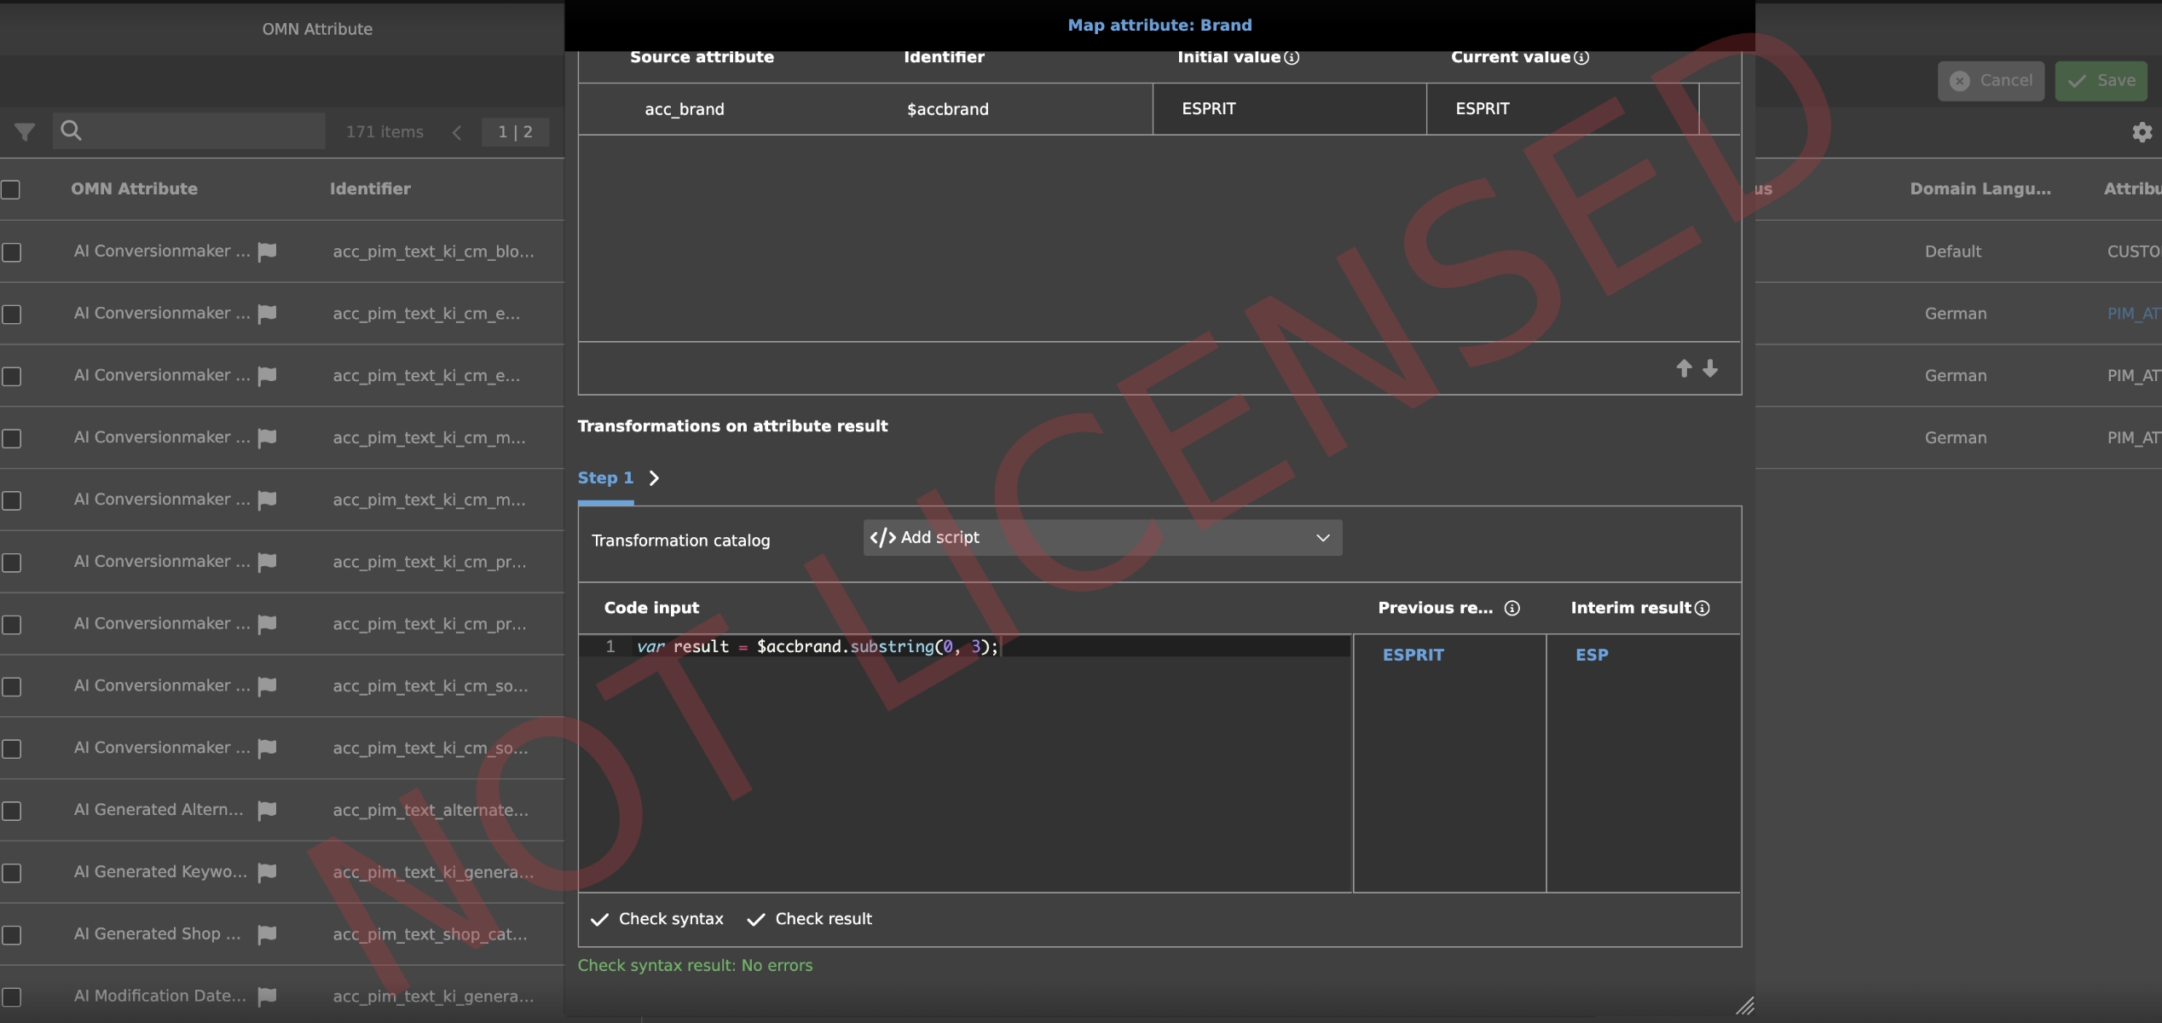Click the filter funnel icon
This screenshot has height=1023, width=2162.
(x=25, y=132)
